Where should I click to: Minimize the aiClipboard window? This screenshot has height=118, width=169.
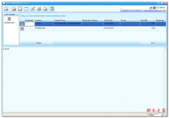click(x=158, y=3)
